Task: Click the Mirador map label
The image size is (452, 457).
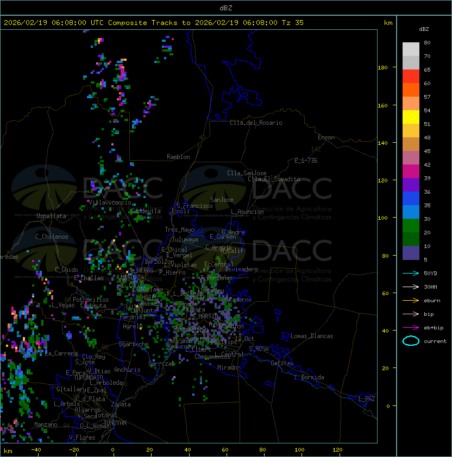Action: pos(229,367)
